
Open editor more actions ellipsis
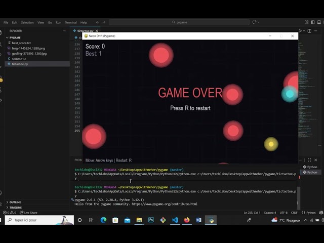[x=316, y=31]
